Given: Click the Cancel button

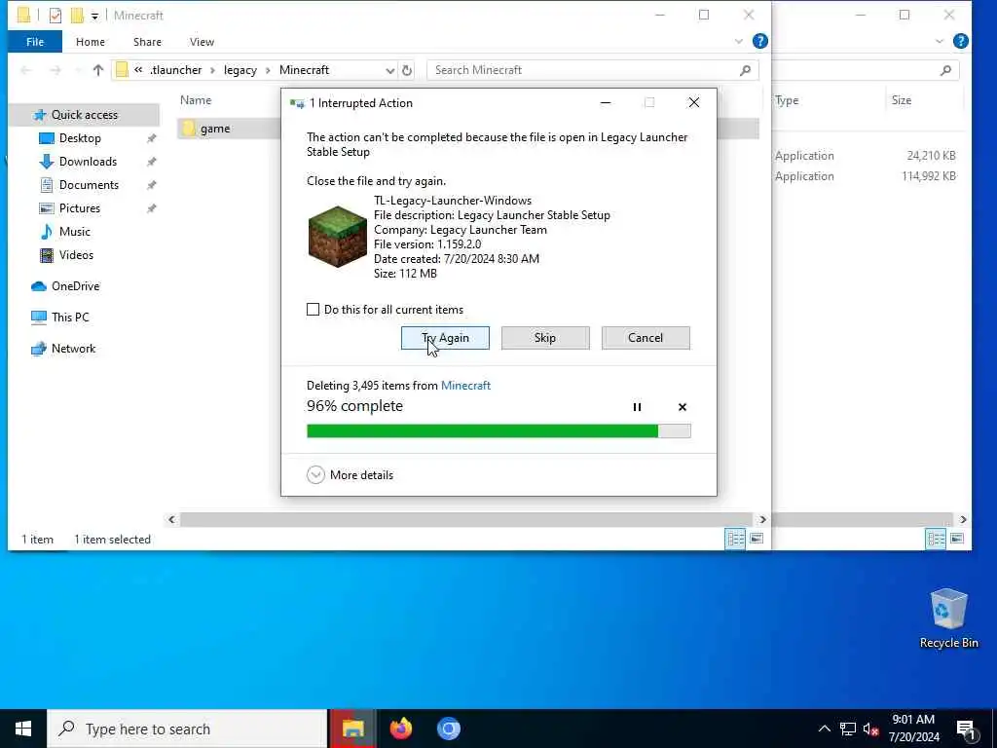Looking at the screenshot, I should 646,338.
